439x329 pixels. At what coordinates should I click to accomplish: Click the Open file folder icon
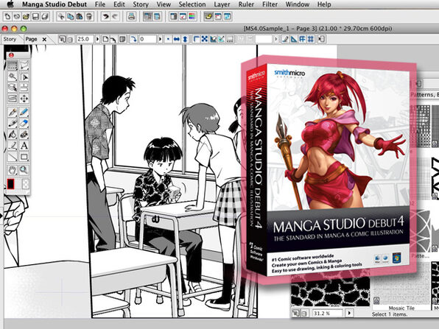coord(26,16)
